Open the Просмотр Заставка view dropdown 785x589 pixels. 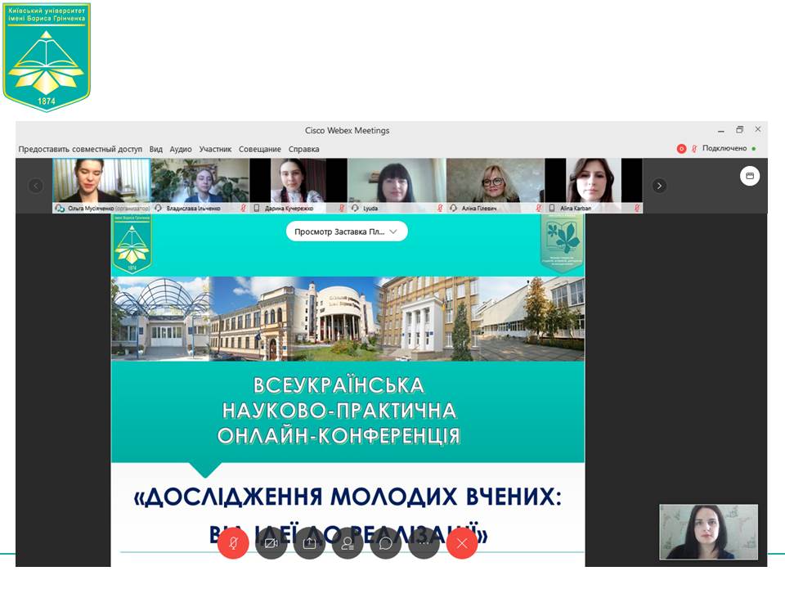pos(347,231)
